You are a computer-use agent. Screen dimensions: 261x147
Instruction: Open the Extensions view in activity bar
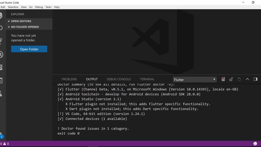click(x=1, y=67)
